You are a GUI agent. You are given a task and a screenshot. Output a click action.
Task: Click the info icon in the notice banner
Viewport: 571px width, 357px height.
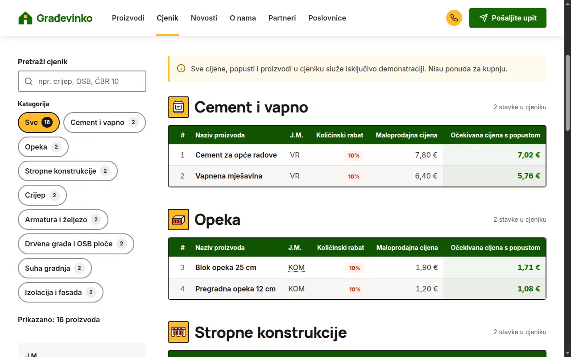click(181, 69)
